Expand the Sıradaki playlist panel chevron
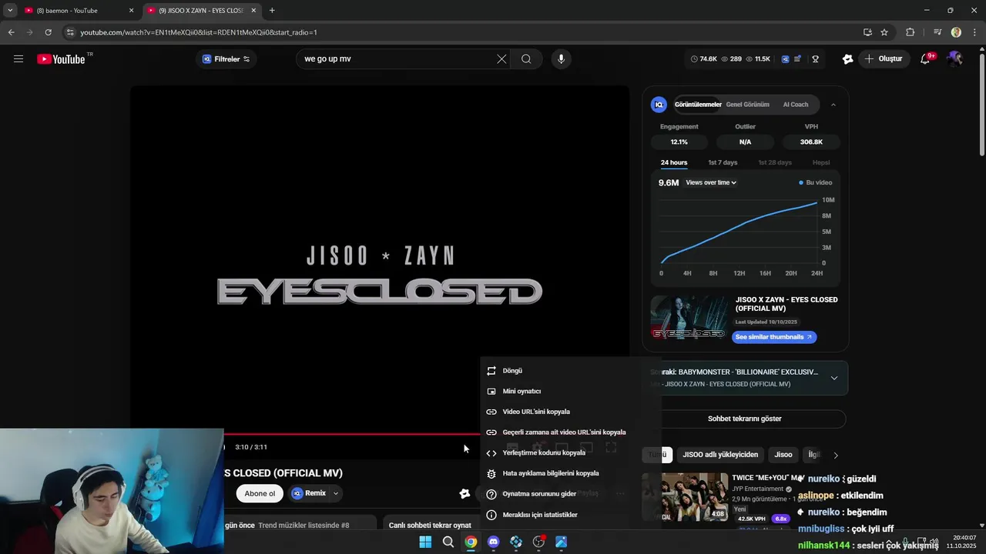This screenshot has height=554, width=986. pyautogui.click(x=834, y=378)
